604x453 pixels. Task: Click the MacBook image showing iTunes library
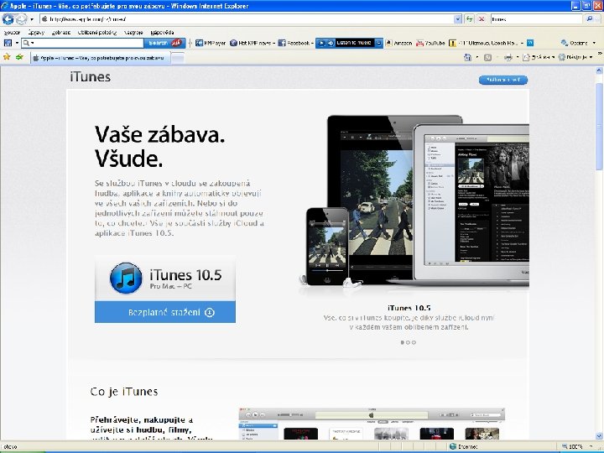pyautogui.click(x=471, y=204)
